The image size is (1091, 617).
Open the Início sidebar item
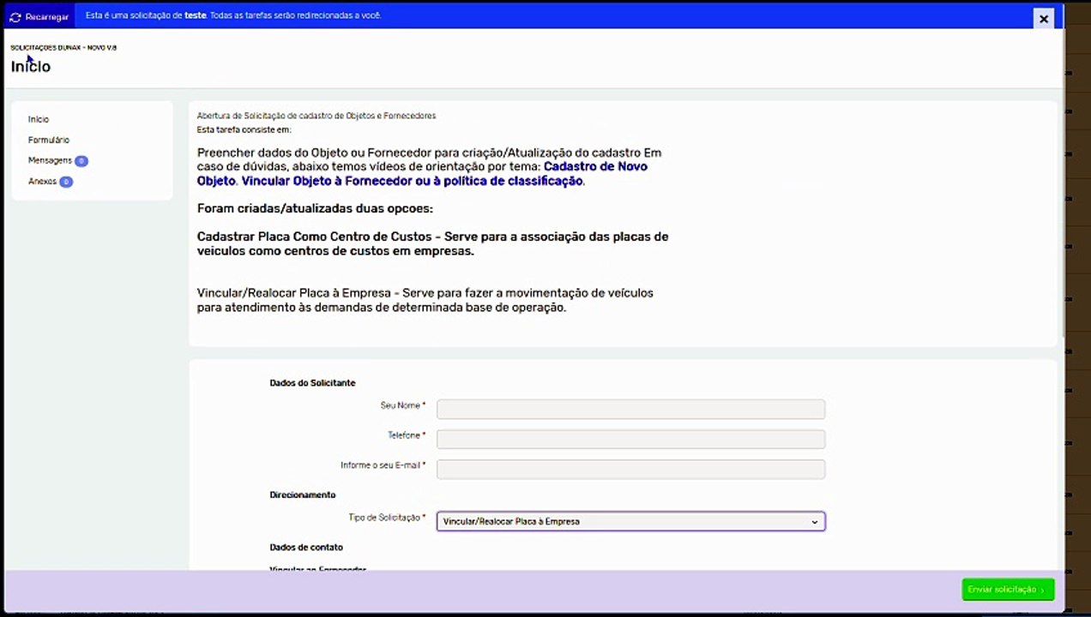(39, 119)
